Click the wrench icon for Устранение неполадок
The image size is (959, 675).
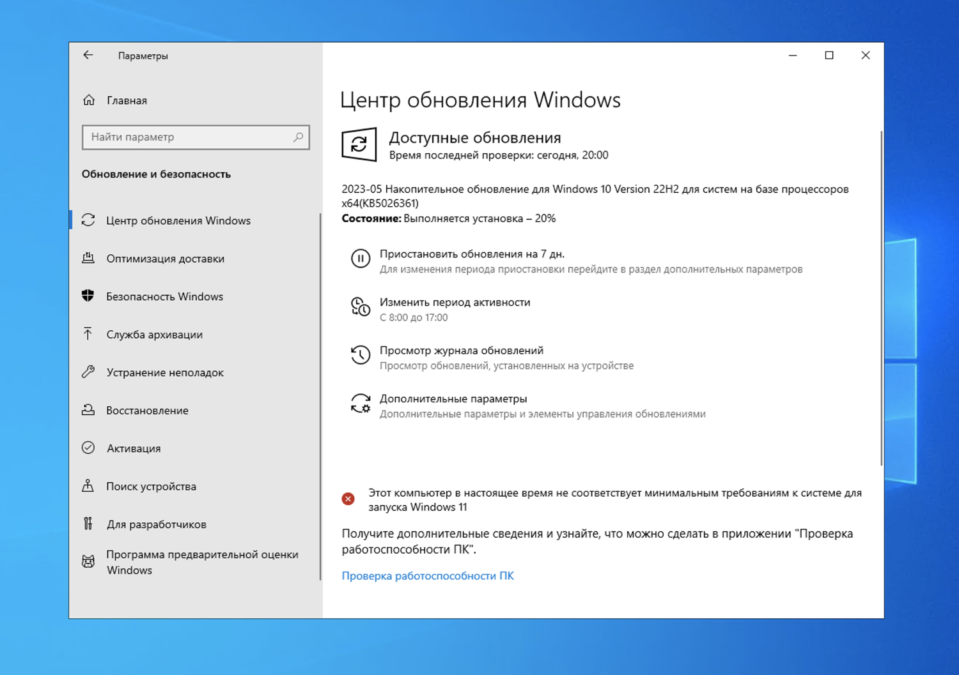(88, 372)
